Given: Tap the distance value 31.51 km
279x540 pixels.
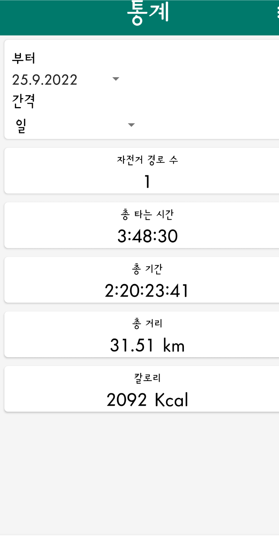Looking at the screenshot, I should pos(147,345).
